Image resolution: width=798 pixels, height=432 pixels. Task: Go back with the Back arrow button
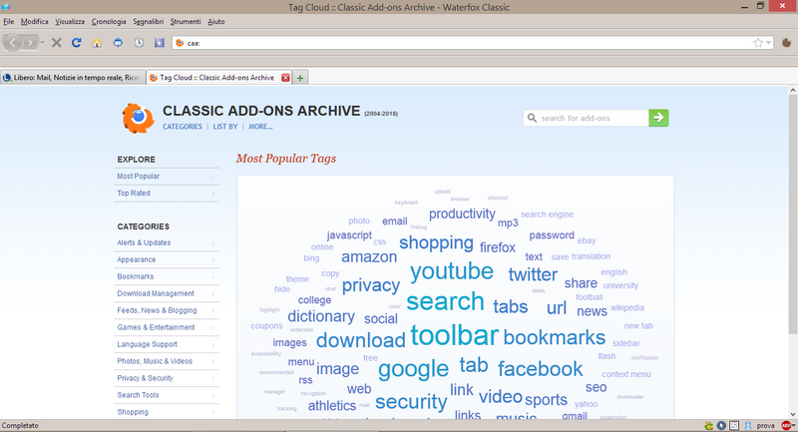(12, 43)
